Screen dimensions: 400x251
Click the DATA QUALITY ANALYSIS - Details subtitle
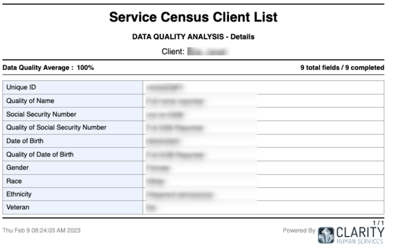point(193,37)
